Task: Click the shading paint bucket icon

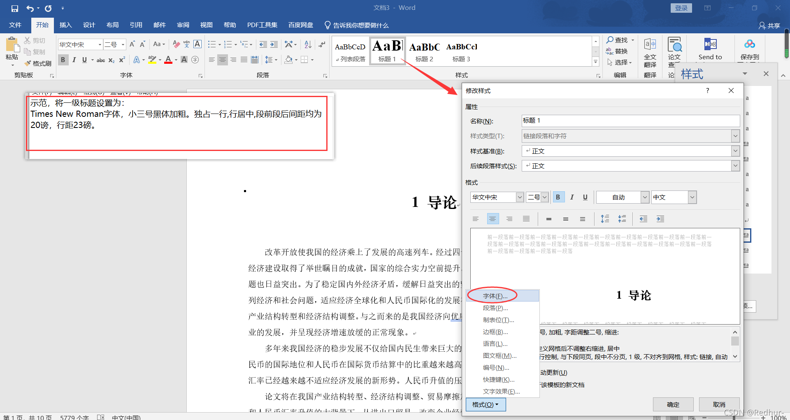Action: tap(289, 60)
